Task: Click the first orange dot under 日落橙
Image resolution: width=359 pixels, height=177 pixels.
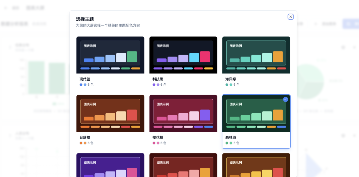Action: (x=81, y=143)
